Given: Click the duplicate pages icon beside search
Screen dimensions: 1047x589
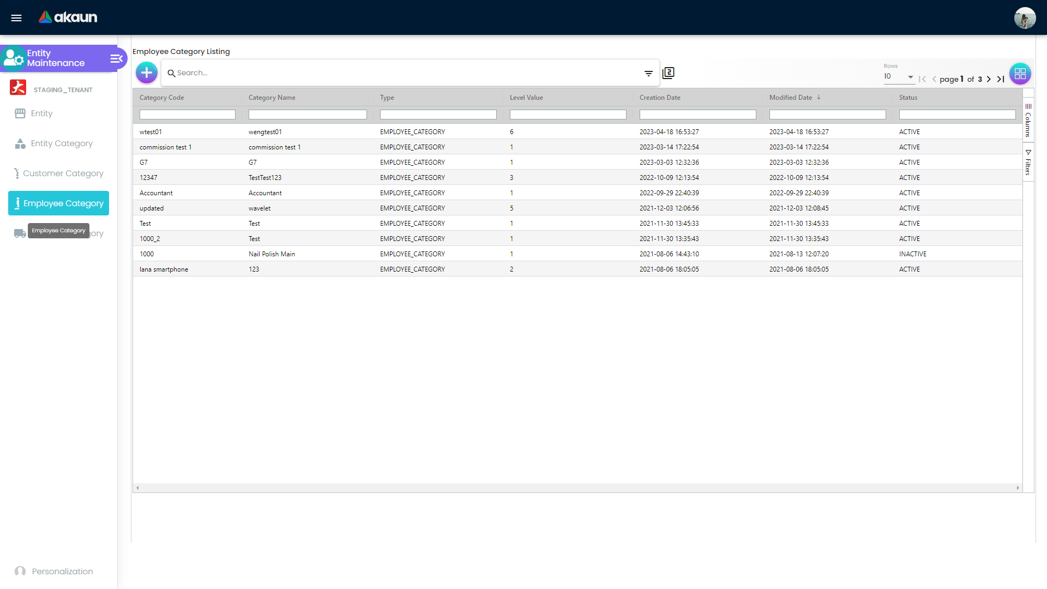Looking at the screenshot, I should [x=668, y=73].
